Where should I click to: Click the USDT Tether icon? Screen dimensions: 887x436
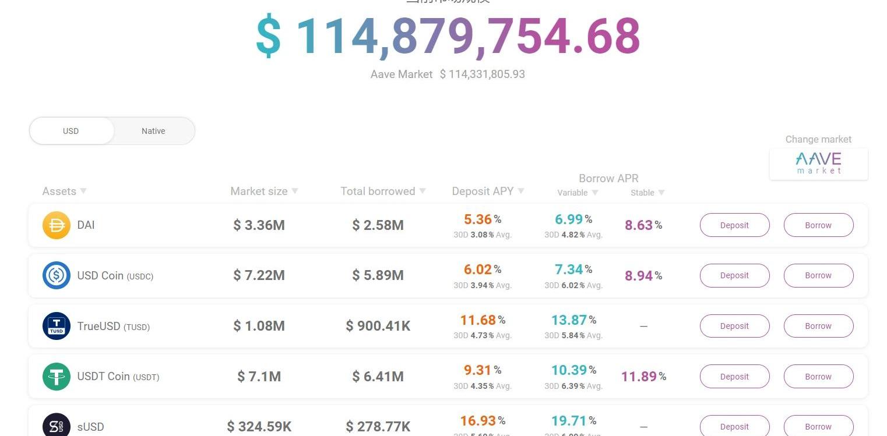click(x=57, y=377)
